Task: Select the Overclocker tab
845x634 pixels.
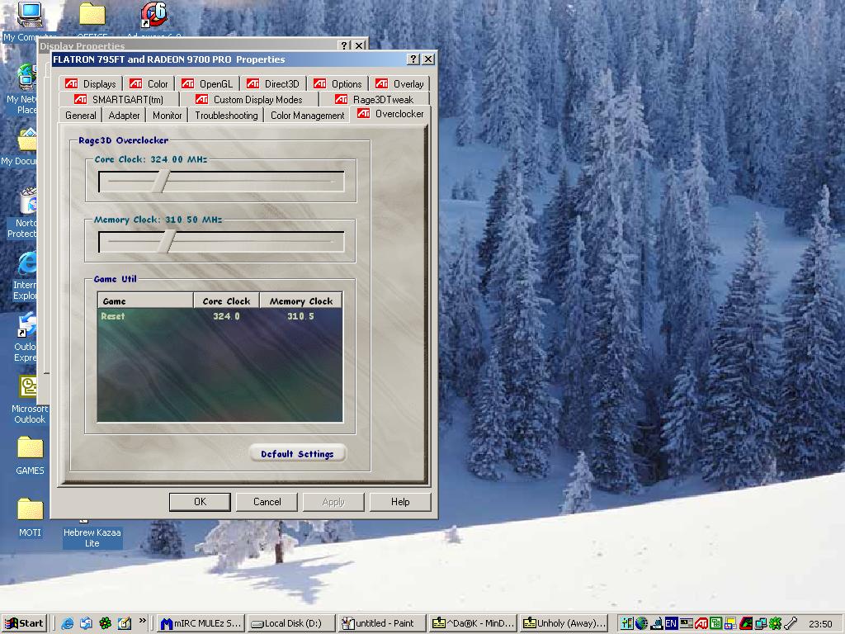Action: [390, 114]
